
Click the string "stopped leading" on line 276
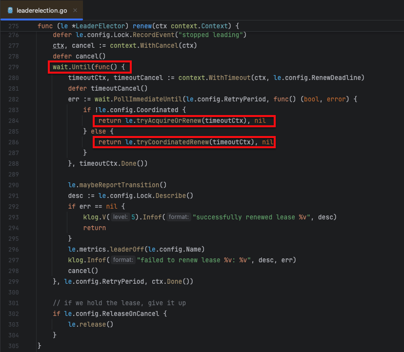coord(210,35)
